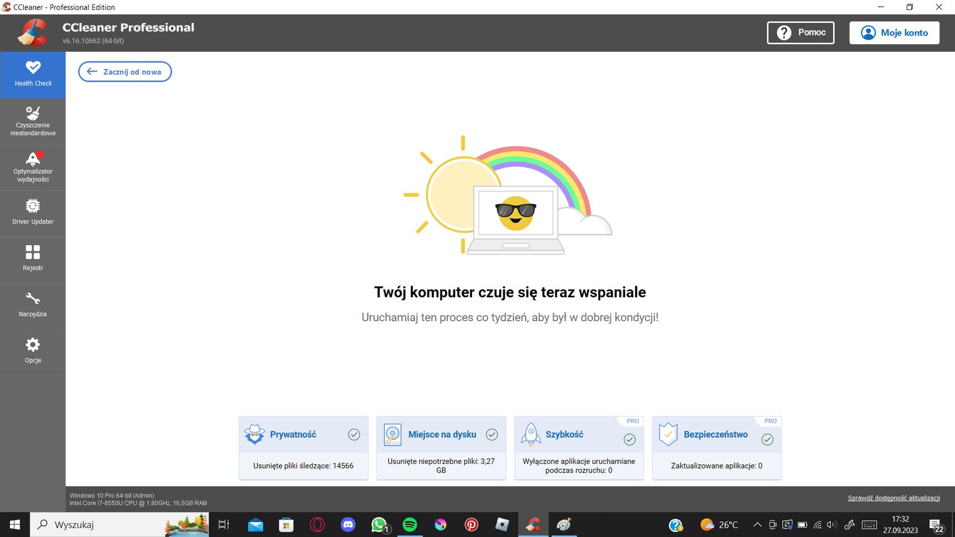The height and width of the screenshot is (537, 955).
Task: Open the Miejsce na dysku card
Action: 441,448
